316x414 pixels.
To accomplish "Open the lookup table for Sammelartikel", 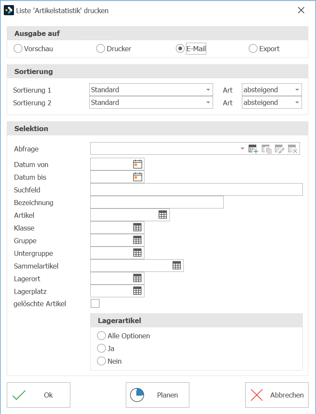I will (177, 266).
